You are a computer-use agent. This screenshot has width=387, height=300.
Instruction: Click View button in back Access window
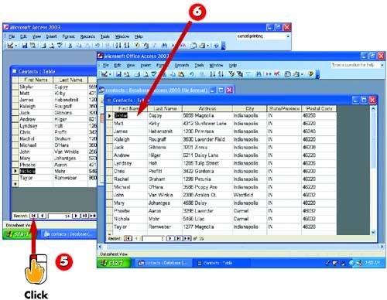tap(9, 46)
